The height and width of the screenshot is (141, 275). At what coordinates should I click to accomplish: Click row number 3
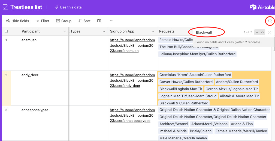[6, 110]
